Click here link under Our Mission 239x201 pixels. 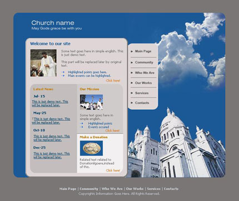(x=112, y=131)
